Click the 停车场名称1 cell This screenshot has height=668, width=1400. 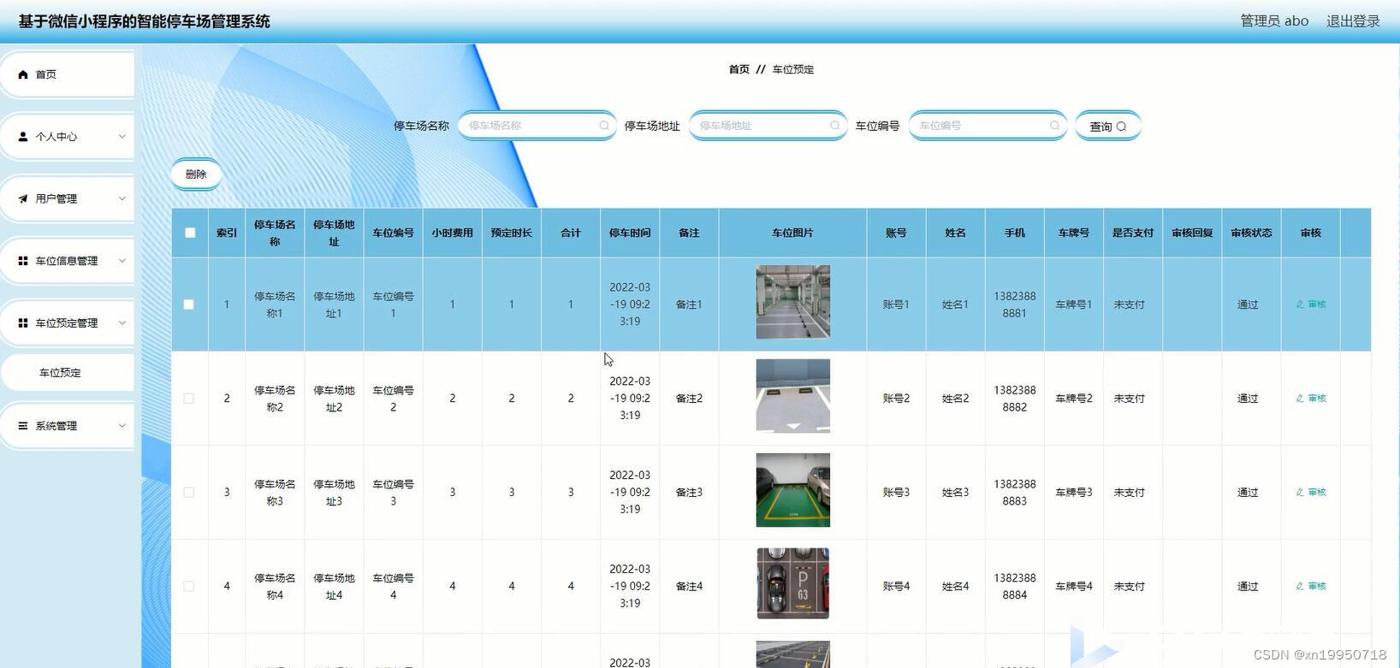[x=275, y=304]
